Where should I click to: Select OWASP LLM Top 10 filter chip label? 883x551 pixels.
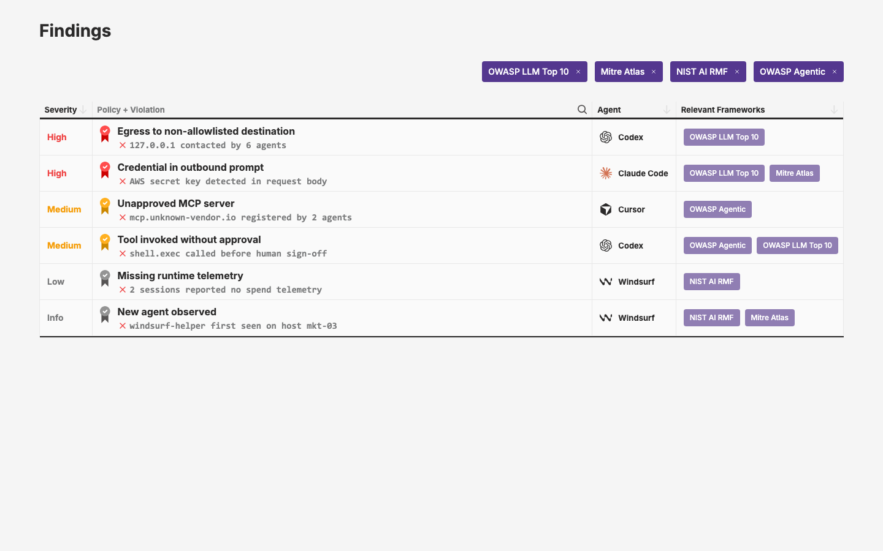pos(529,72)
